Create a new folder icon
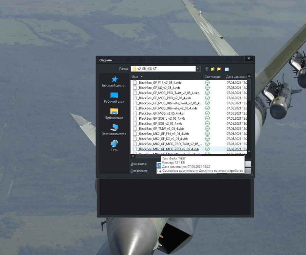The image size is (306, 255). pos(219,69)
